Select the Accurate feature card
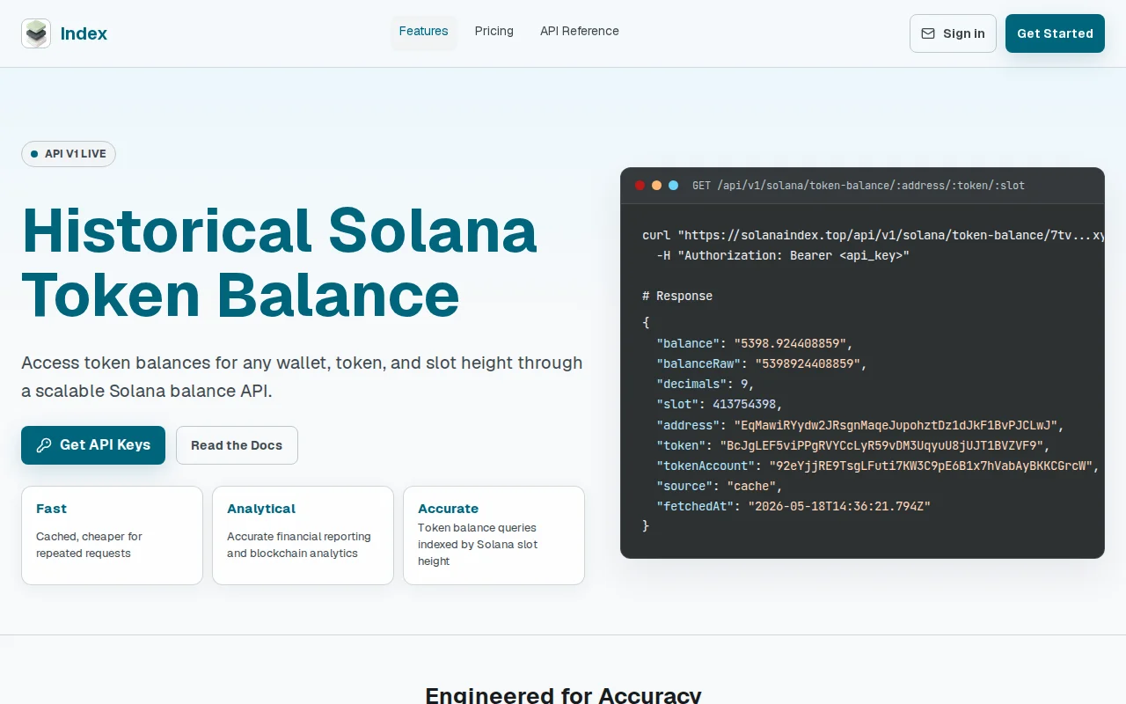 494,535
